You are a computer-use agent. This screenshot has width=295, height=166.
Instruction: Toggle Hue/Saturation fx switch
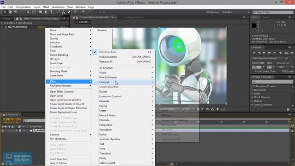click(6, 27)
